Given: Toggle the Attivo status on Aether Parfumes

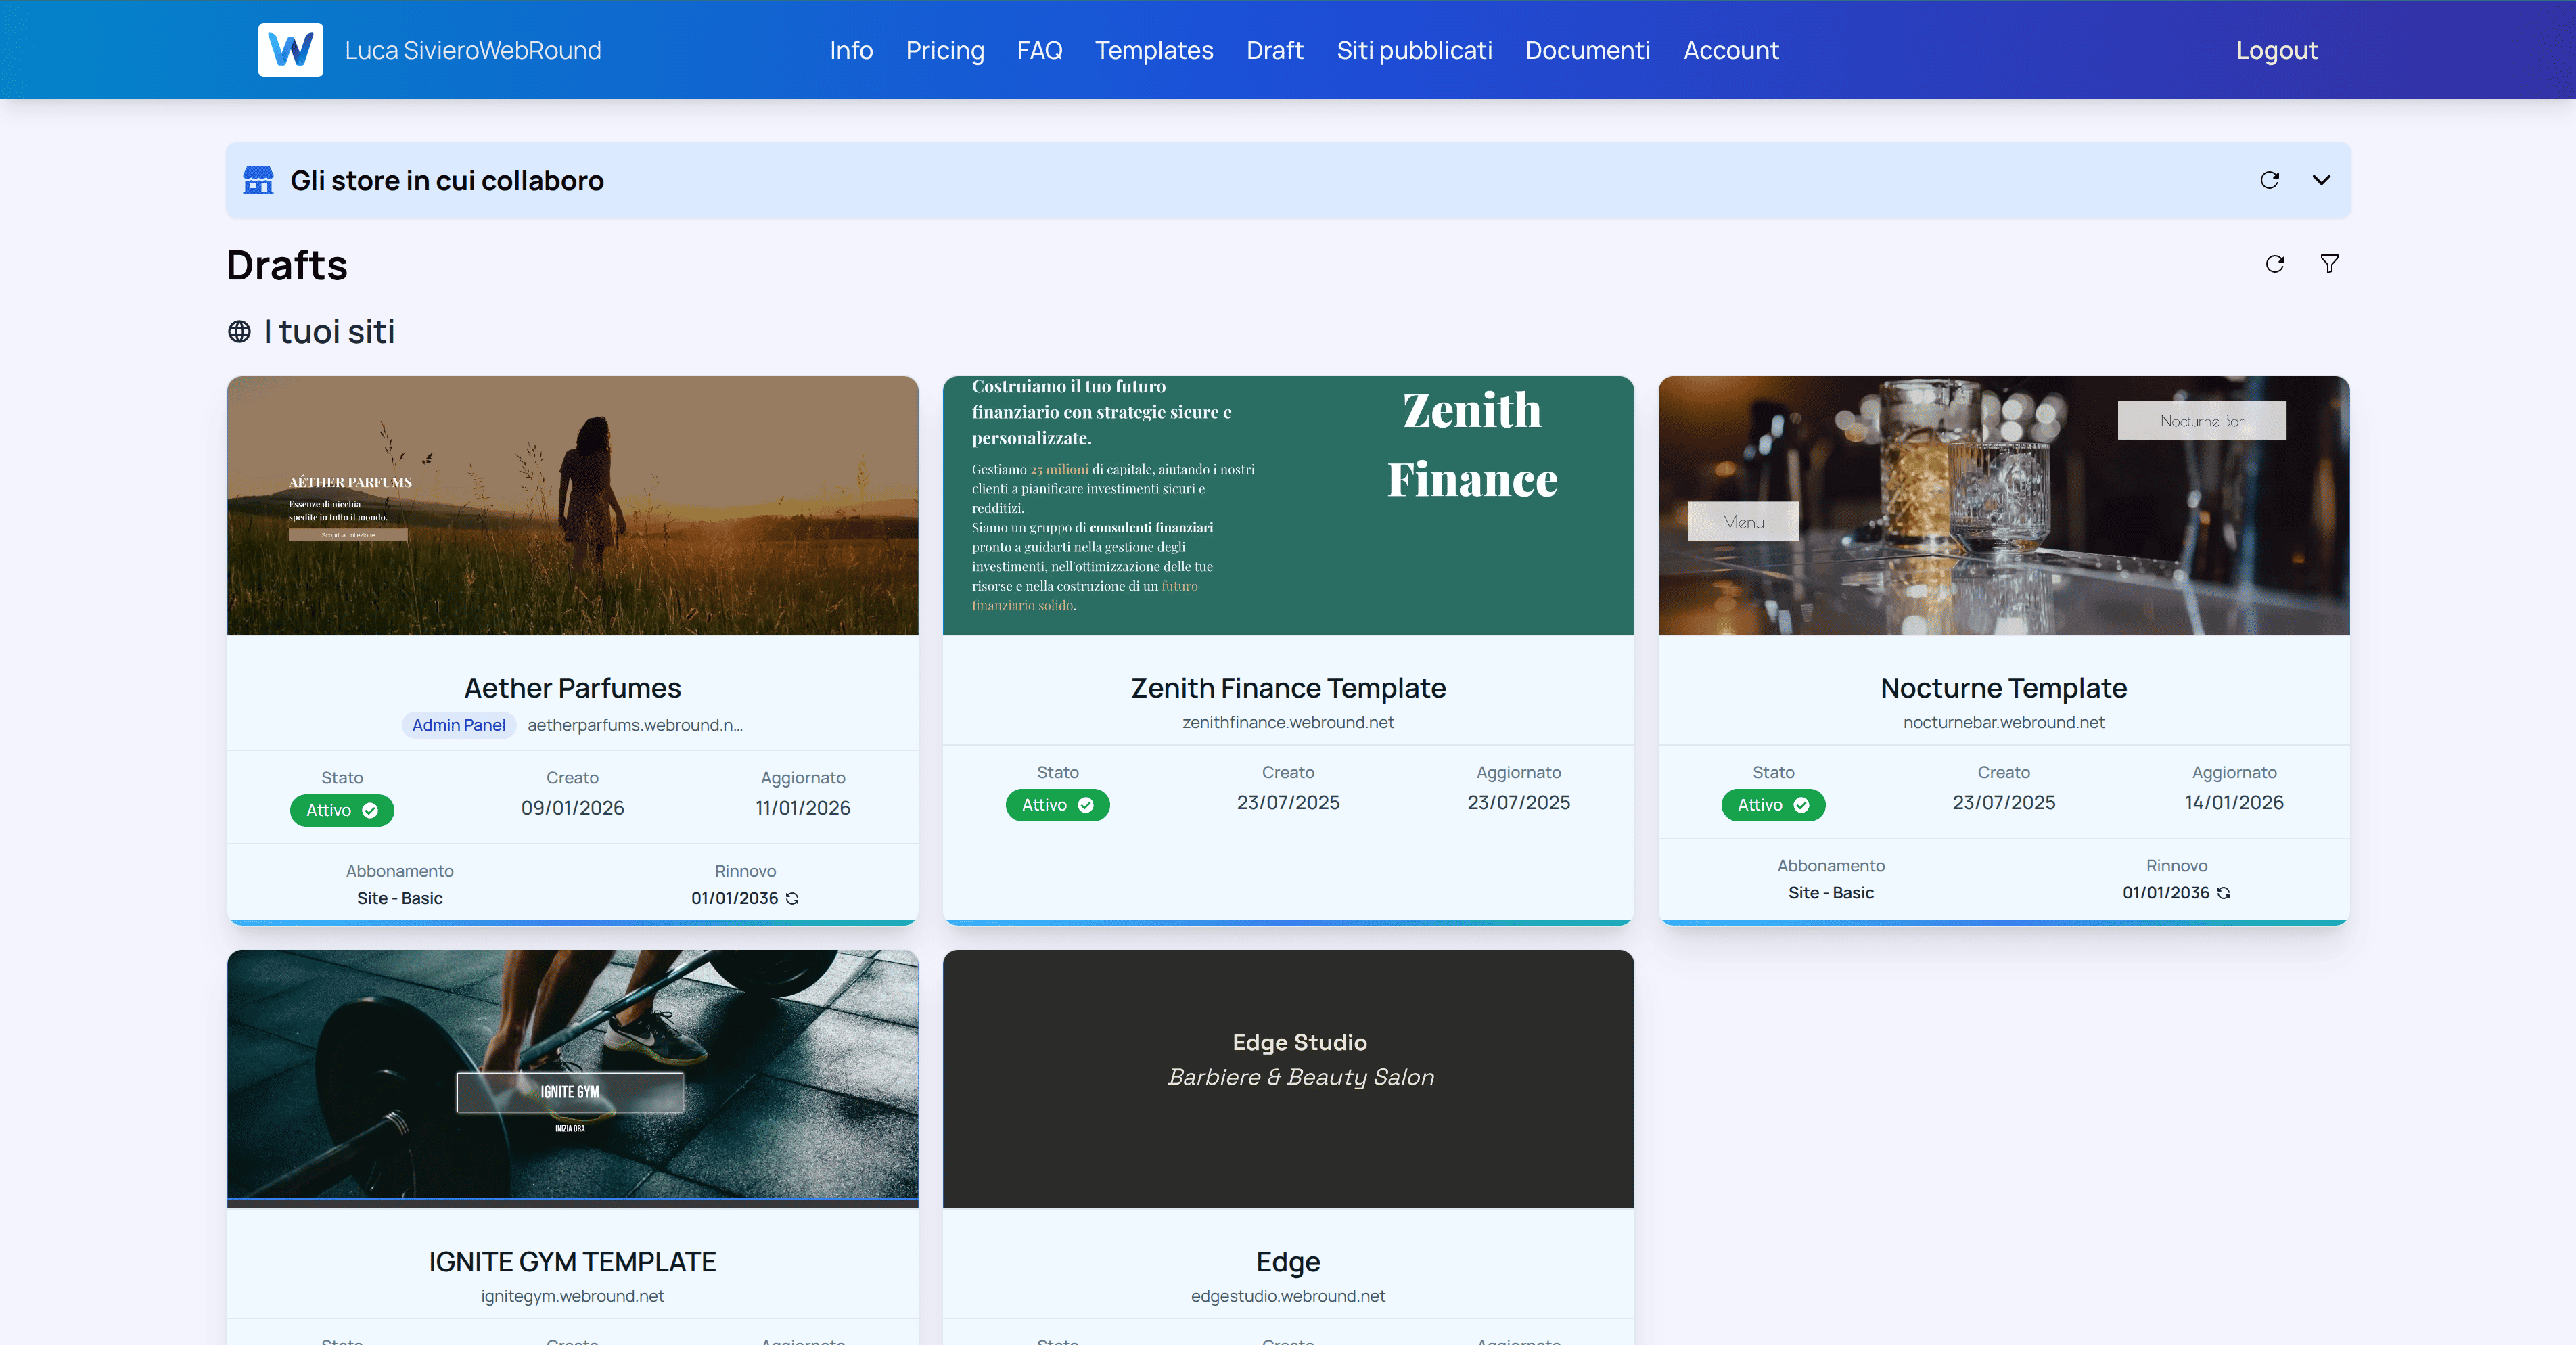Looking at the screenshot, I should [x=341, y=810].
